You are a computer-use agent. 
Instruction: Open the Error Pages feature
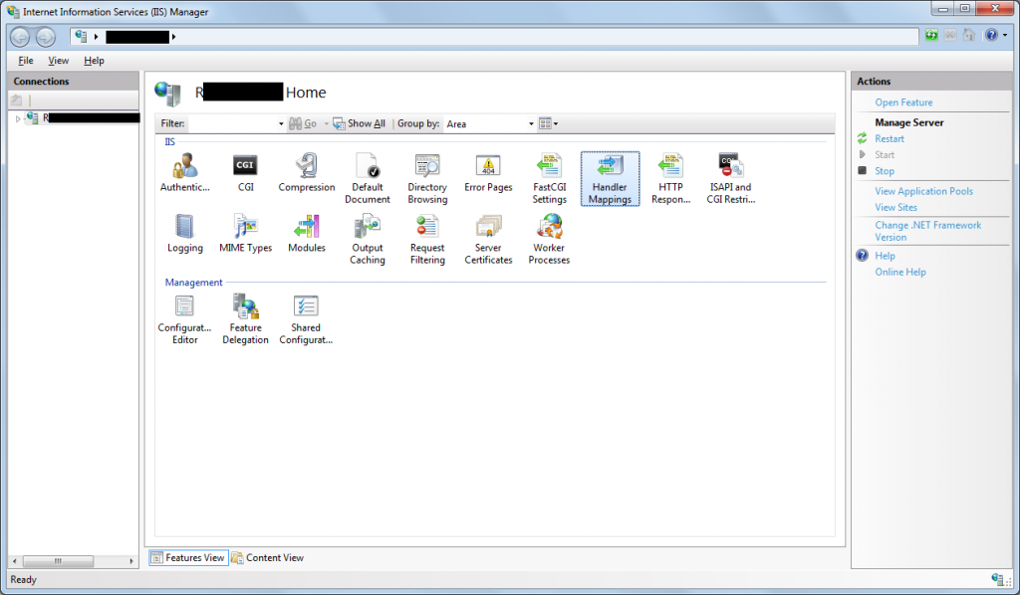point(488,173)
